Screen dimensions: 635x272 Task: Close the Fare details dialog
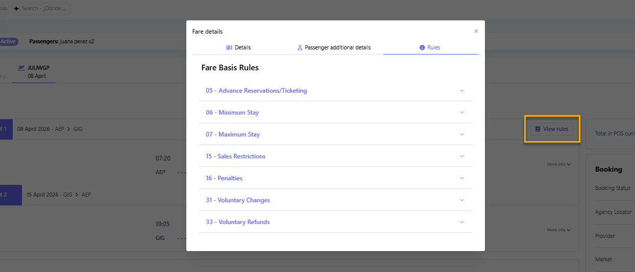tap(476, 31)
